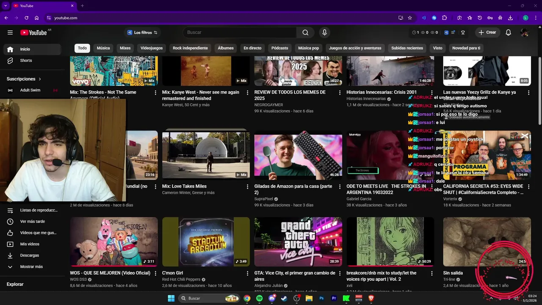Open Windows Start menu
The width and height of the screenshot is (542, 305).
click(x=171, y=298)
